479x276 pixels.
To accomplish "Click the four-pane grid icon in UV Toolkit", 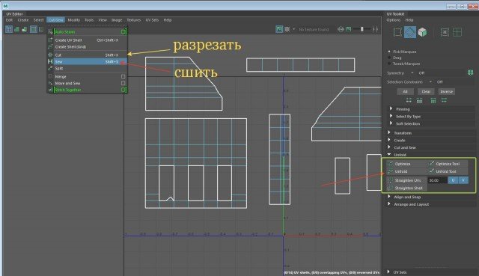I will (457, 32).
